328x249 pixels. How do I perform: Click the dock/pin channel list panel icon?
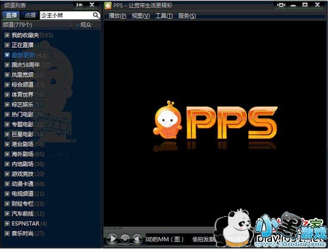point(79,5)
